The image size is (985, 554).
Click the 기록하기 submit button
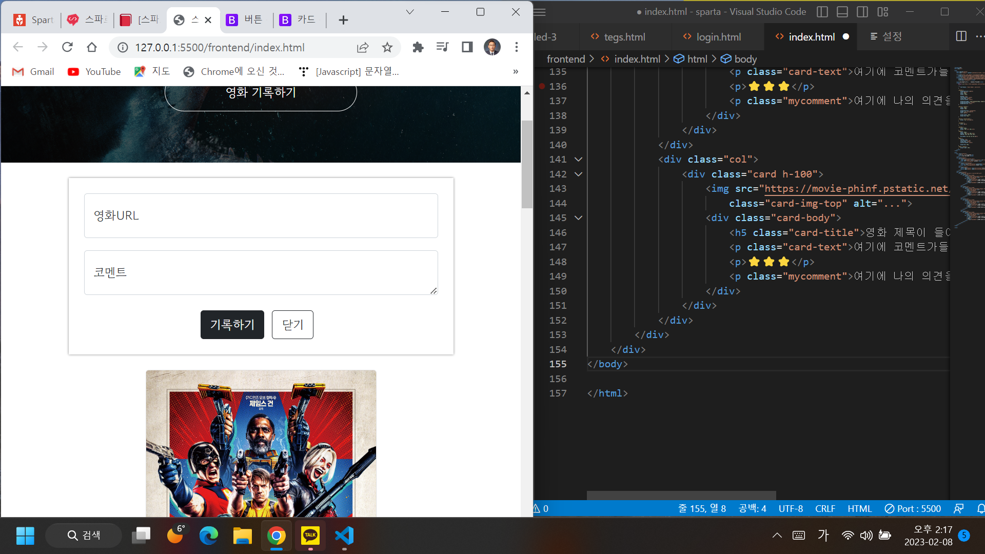tap(232, 325)
